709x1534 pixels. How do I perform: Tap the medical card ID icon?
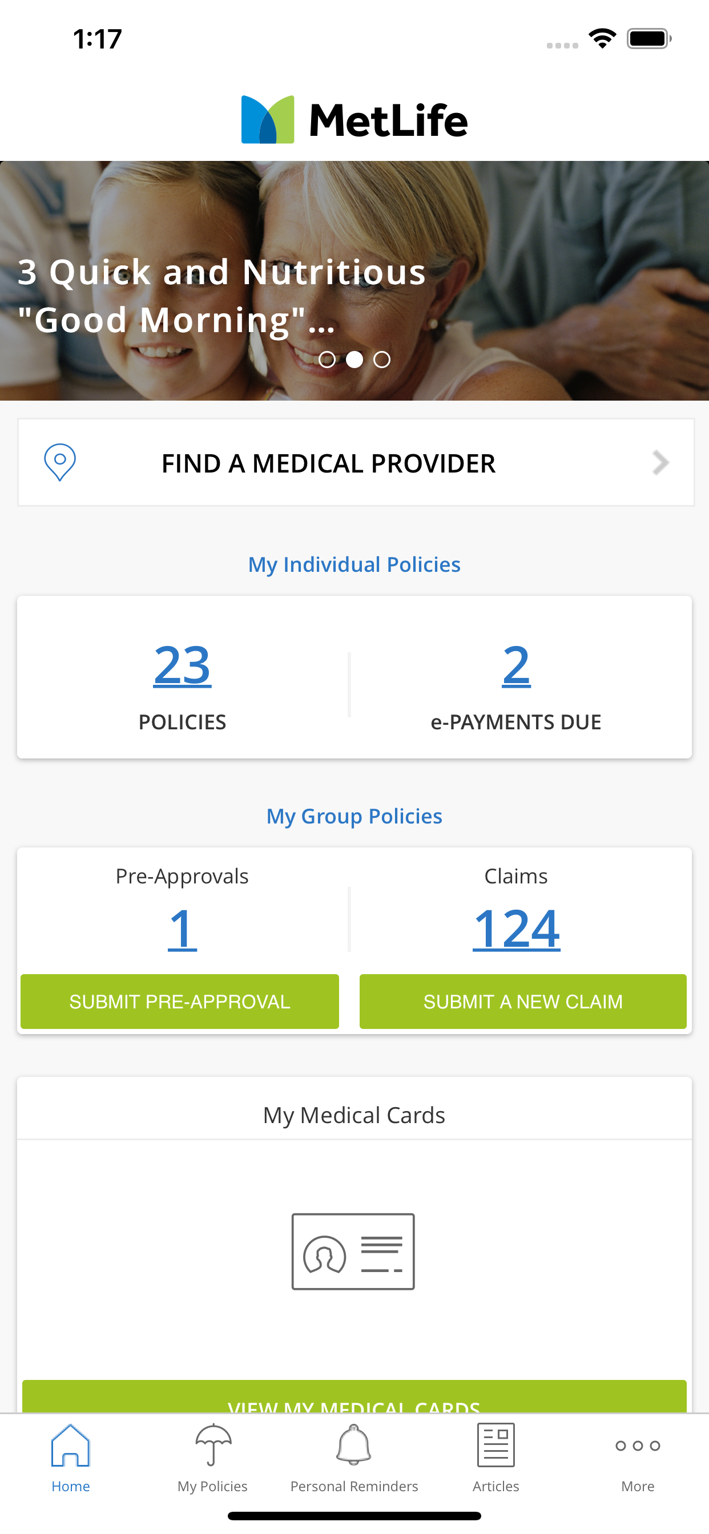[x=353, y=1251]
